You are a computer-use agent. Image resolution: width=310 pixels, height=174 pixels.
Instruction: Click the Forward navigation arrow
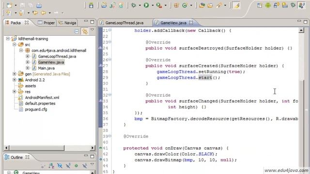tap(56, 13)
